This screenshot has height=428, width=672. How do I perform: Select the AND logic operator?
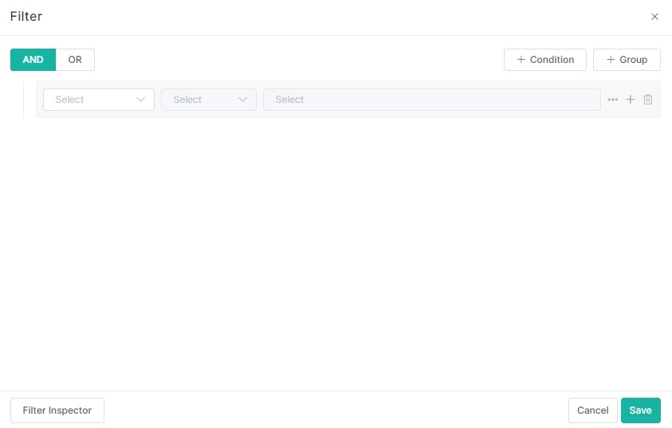coord(33,60)
